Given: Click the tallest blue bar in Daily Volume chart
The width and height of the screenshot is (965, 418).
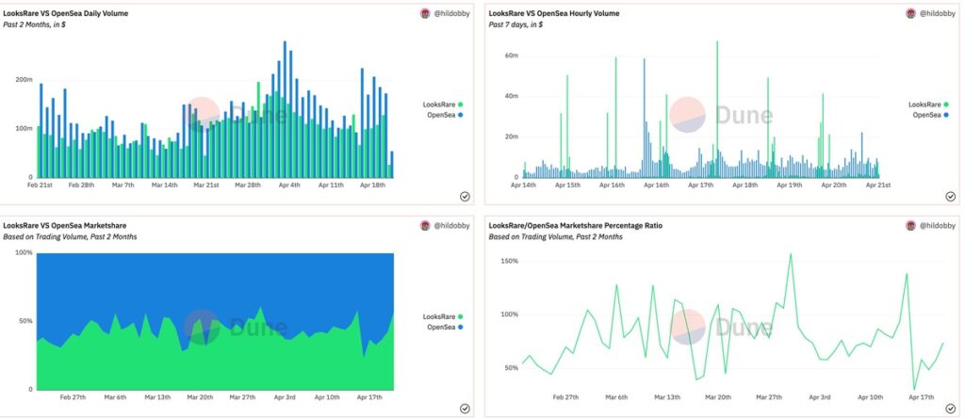Looking at the screenshot, I should click(285, 109).
